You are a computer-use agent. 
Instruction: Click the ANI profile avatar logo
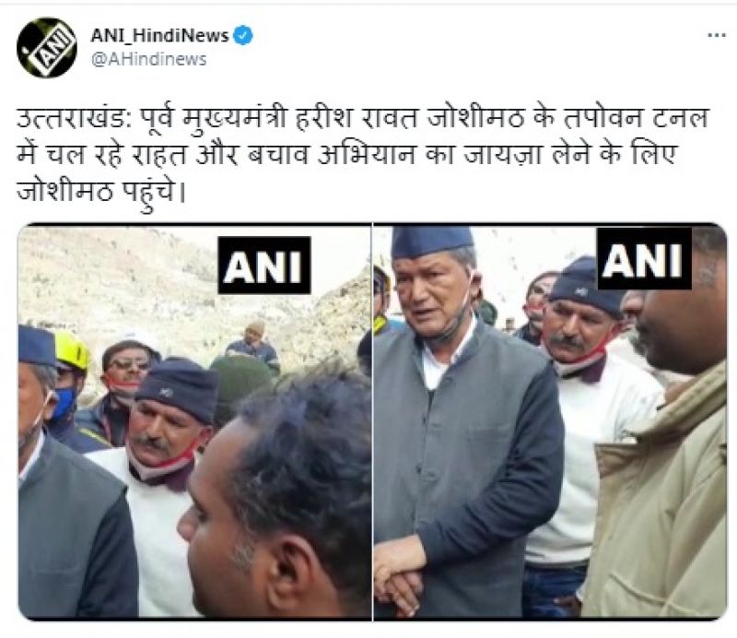(x=47, y=48)
